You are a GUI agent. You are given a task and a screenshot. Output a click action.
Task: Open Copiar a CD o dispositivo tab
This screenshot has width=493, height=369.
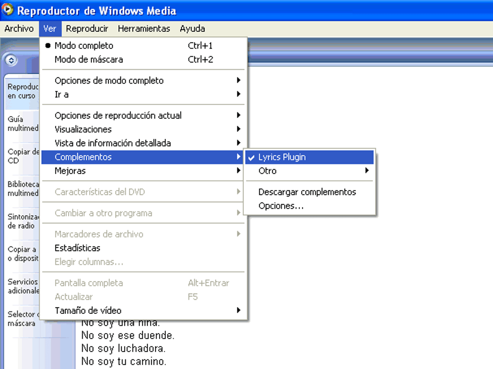pos(22,253)
